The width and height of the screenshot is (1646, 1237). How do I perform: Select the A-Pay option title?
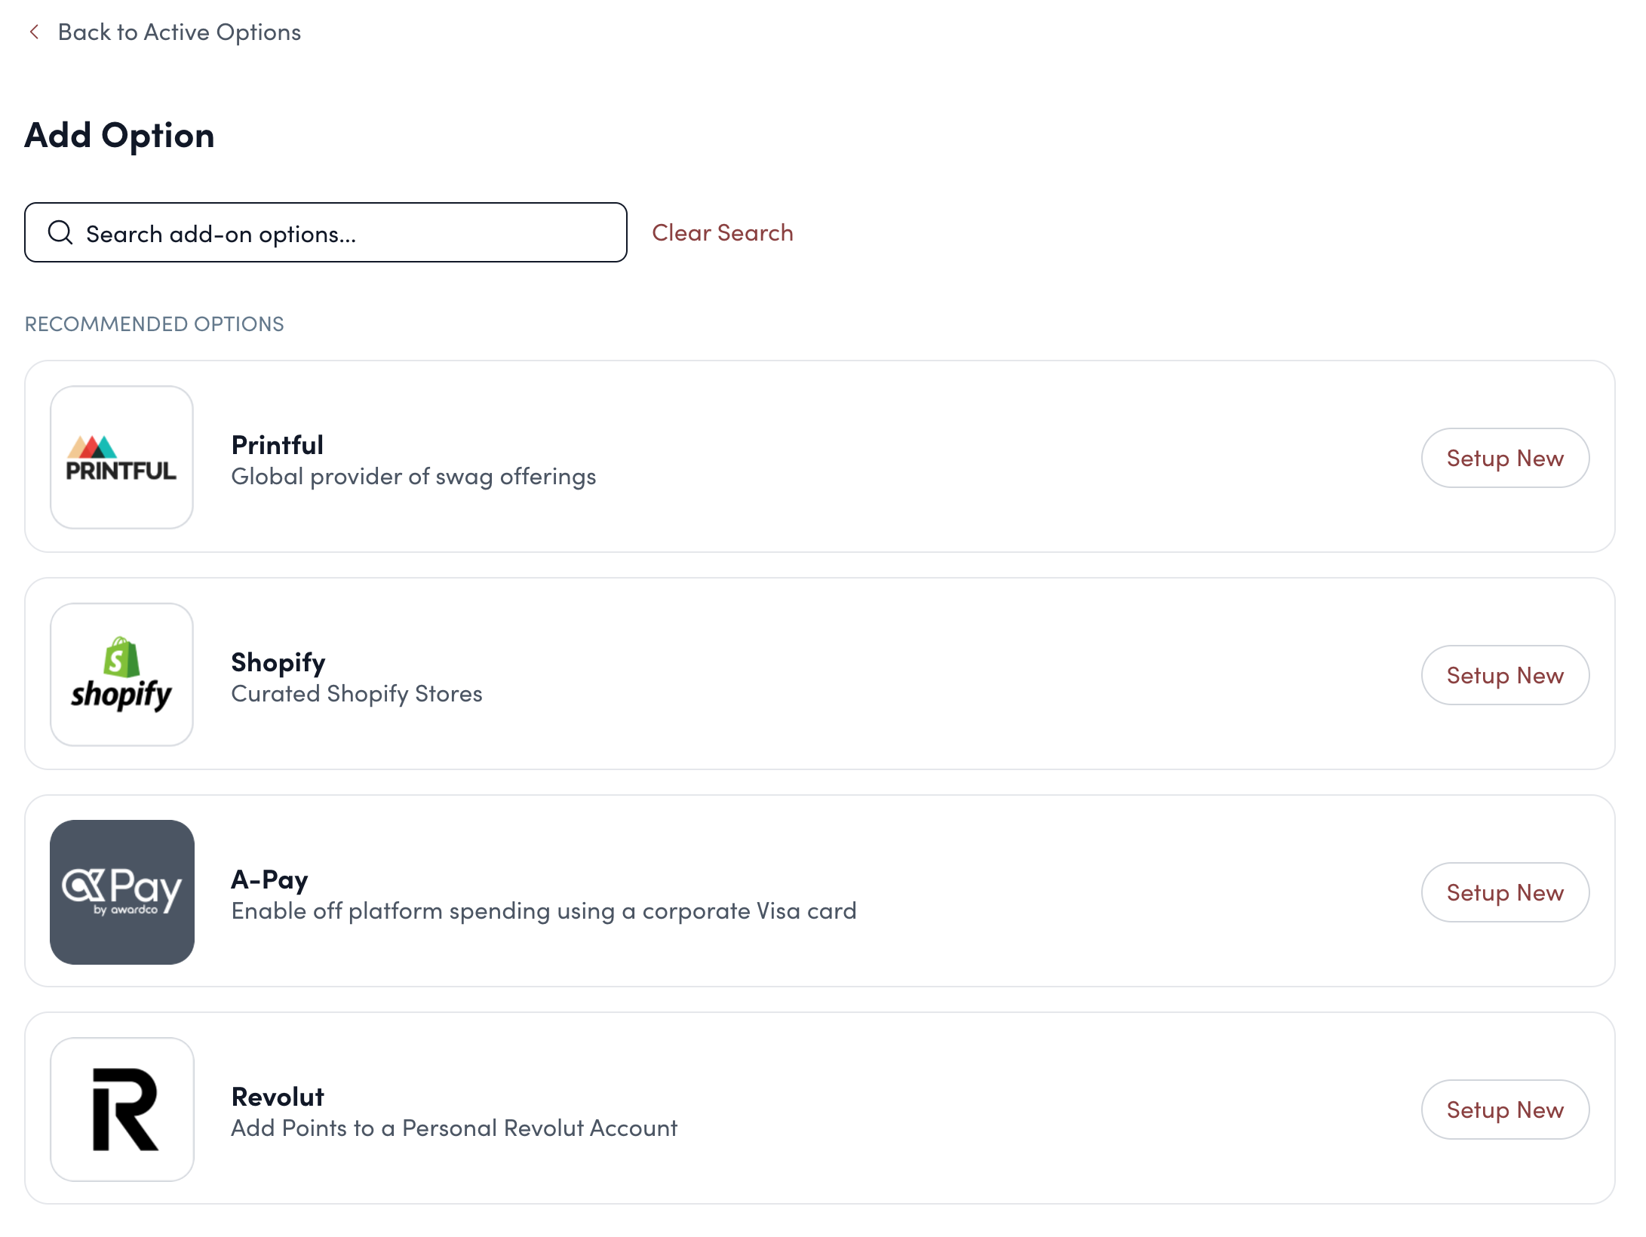point(269,879)
